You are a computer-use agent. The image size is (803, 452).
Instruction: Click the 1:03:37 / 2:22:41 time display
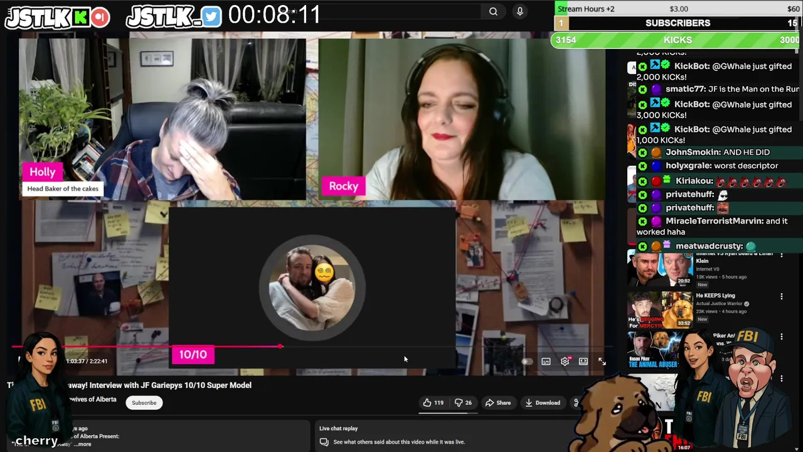87,361
